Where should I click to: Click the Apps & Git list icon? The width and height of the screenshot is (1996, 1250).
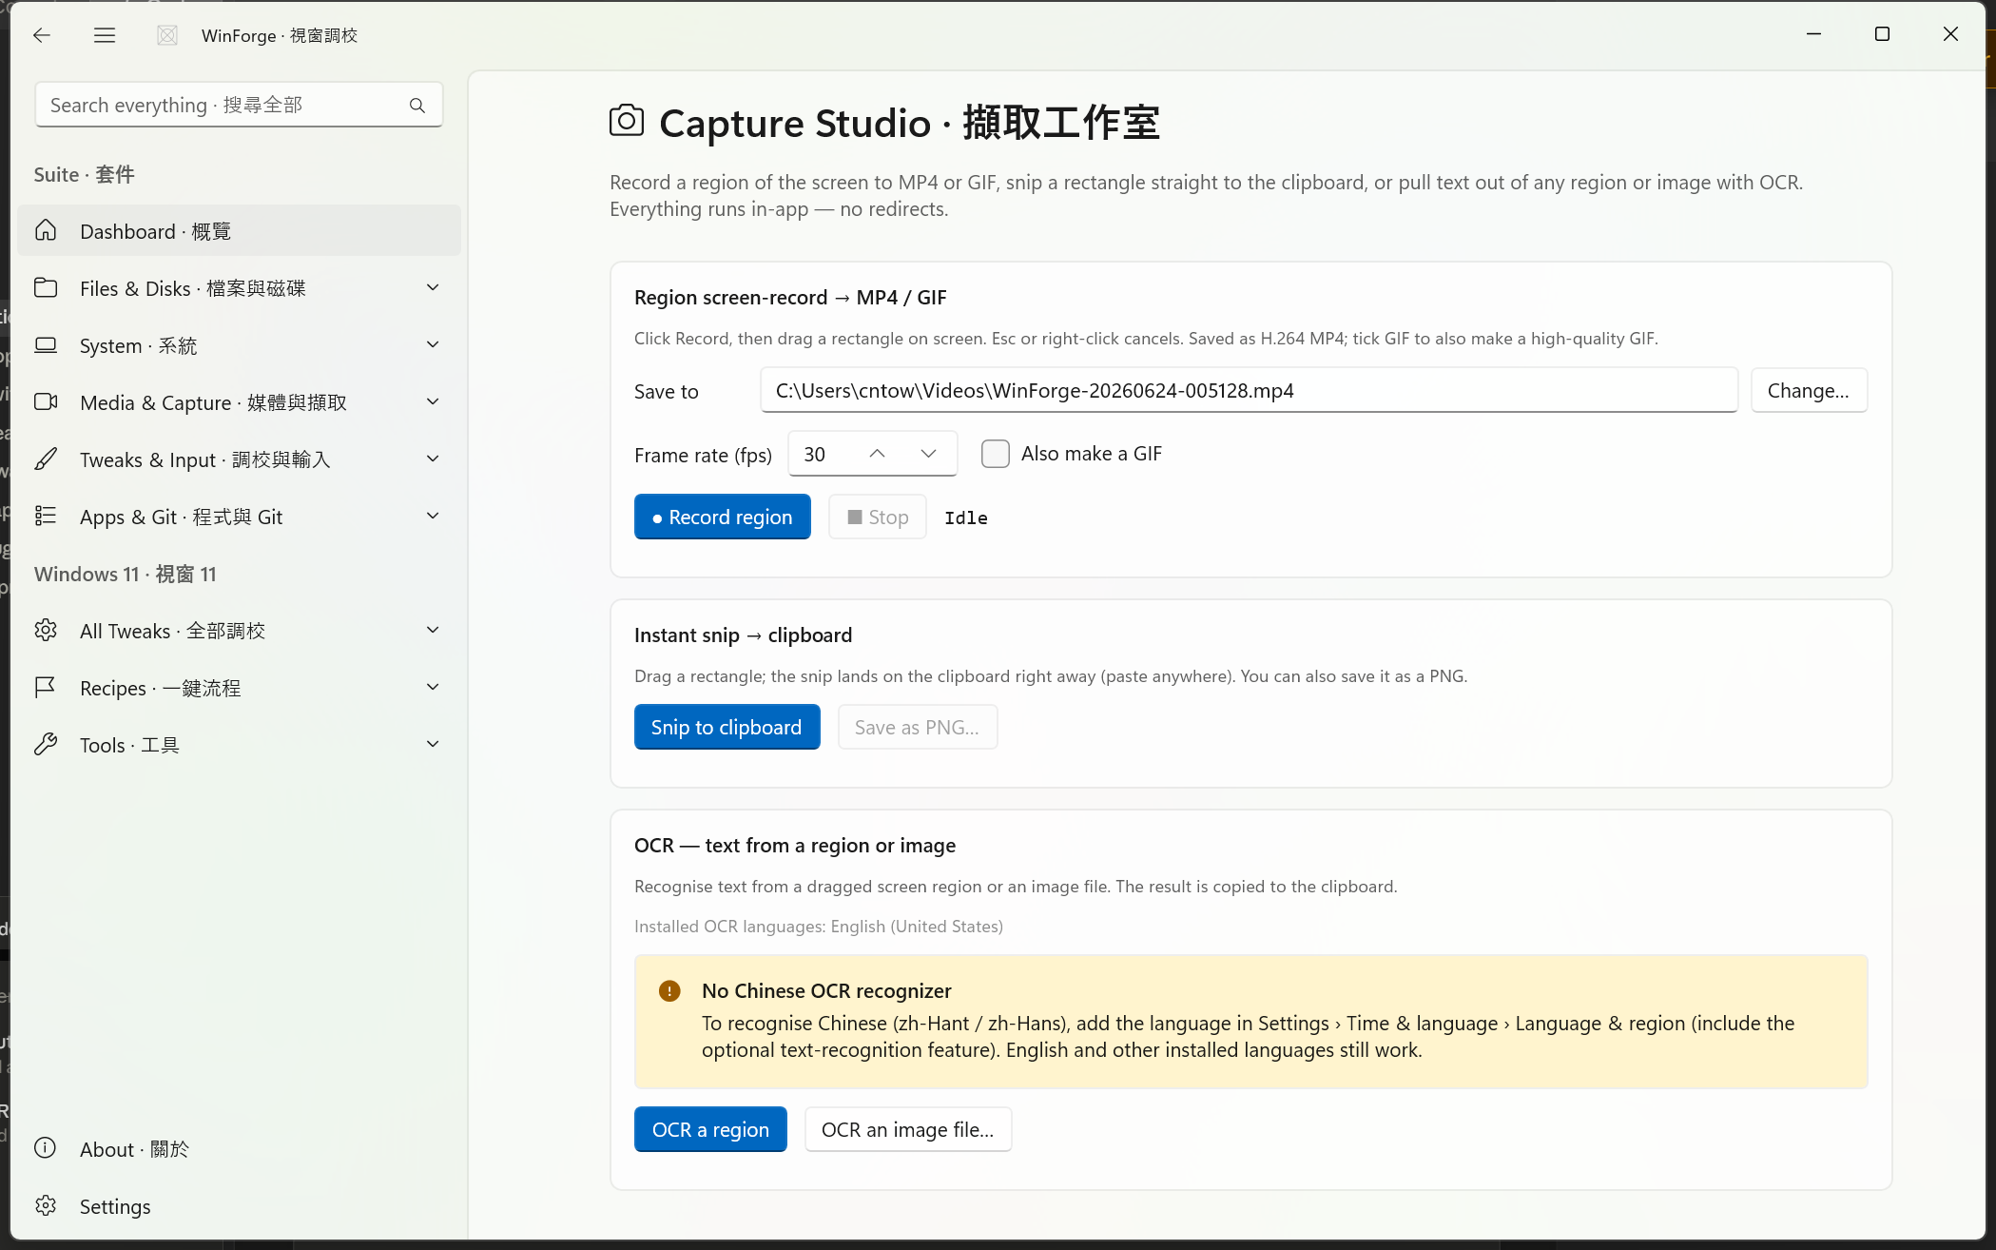(x=46, y=516)
